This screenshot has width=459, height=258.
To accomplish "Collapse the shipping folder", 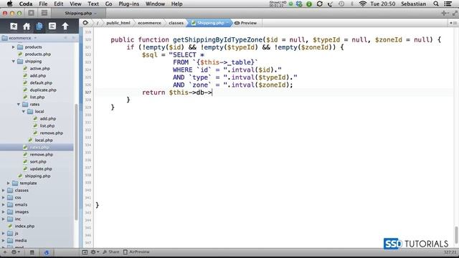I will [13, 61].
